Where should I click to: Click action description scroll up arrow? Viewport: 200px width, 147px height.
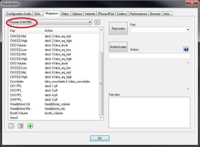[188, 63]
